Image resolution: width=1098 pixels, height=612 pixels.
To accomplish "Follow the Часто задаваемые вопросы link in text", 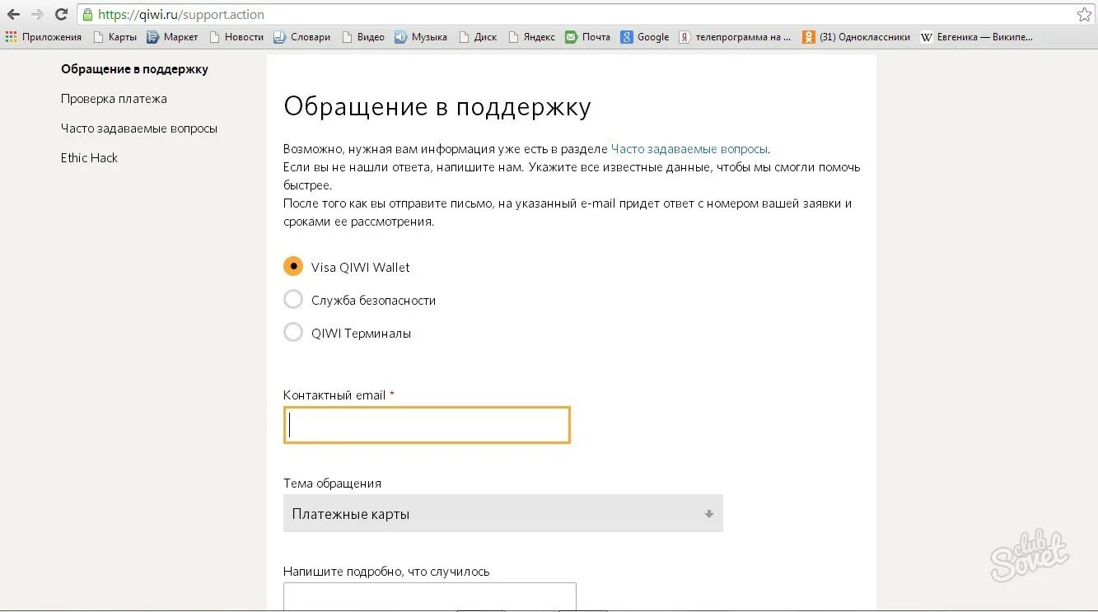I will 689,149.
